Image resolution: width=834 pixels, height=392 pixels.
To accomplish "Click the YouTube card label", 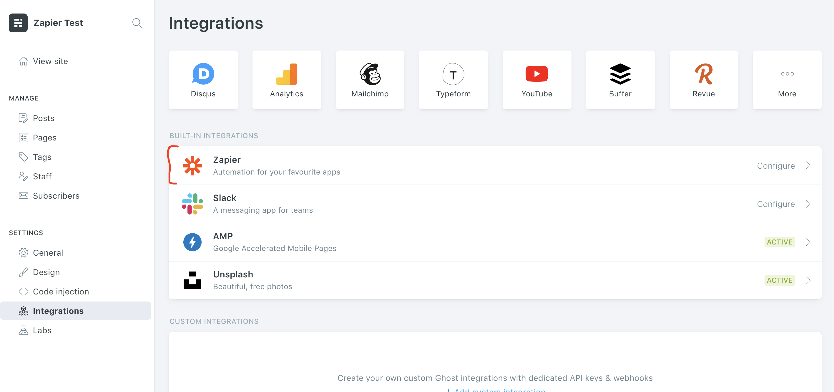I will (537, 93).
